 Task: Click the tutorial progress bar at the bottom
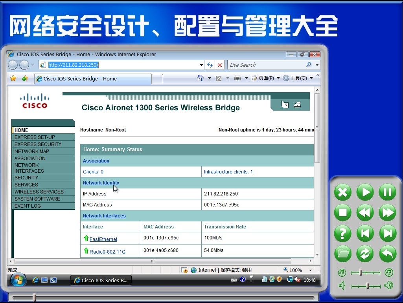(164, 298)
